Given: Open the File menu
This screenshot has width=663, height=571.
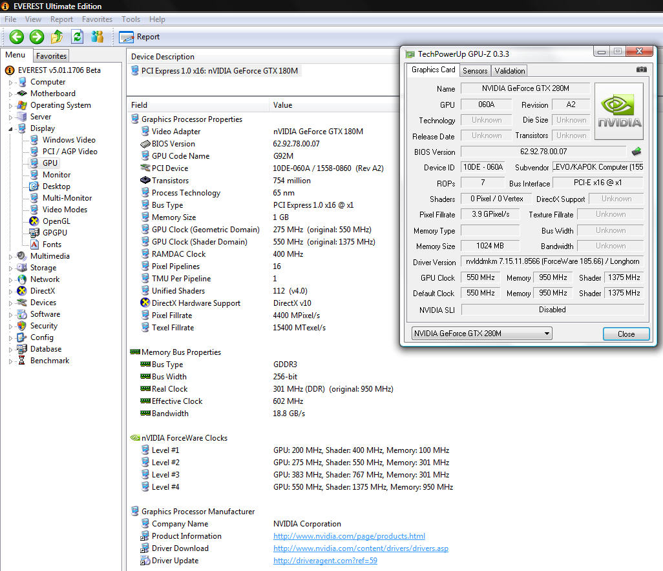Looking at the screenshot, I should click(x=10, y=19).
